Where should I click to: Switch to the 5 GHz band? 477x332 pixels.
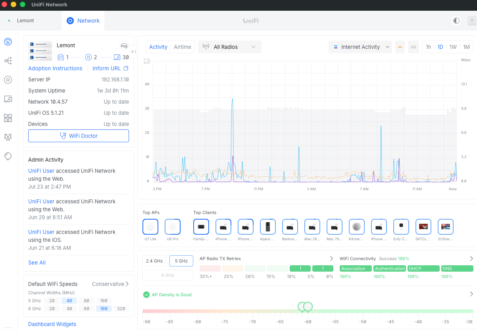click(x=181, y=261)
